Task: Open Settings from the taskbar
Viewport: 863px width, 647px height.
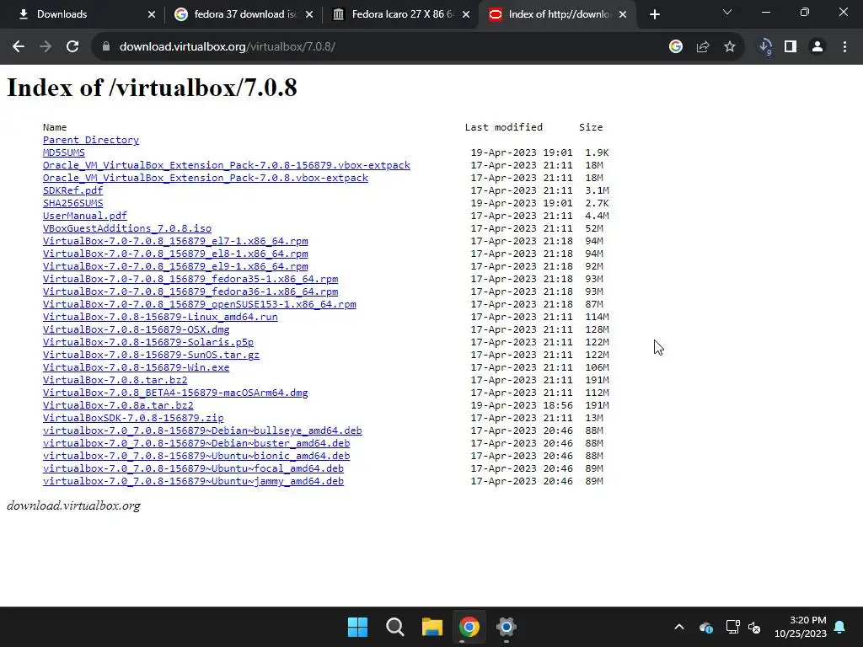Action: [506, 627]
